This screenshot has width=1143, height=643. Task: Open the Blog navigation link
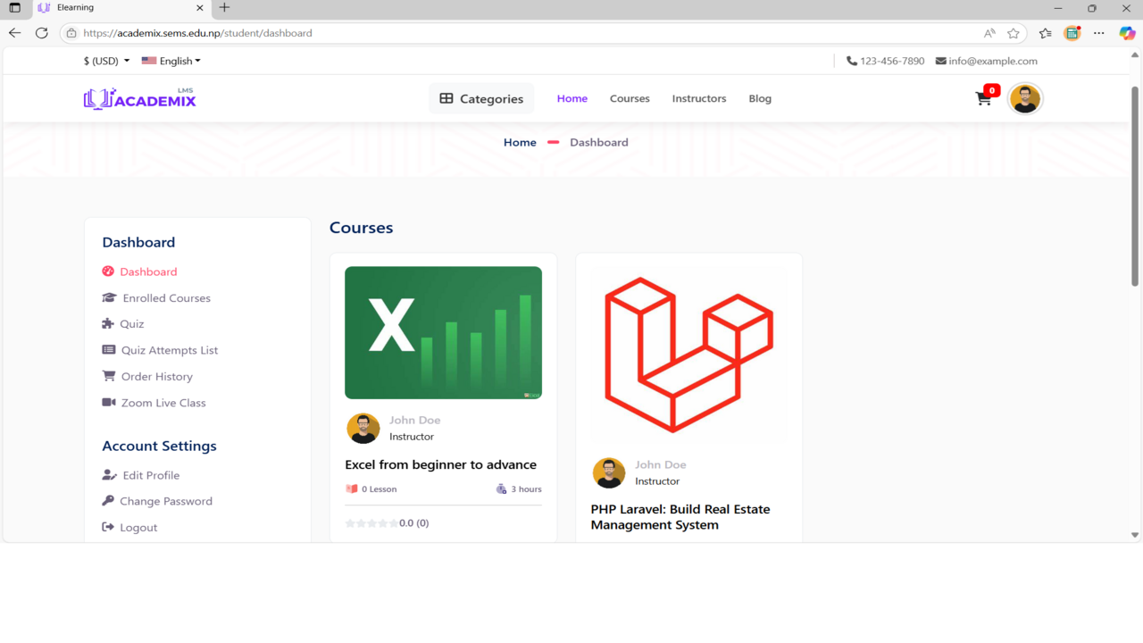pos(760,99)
